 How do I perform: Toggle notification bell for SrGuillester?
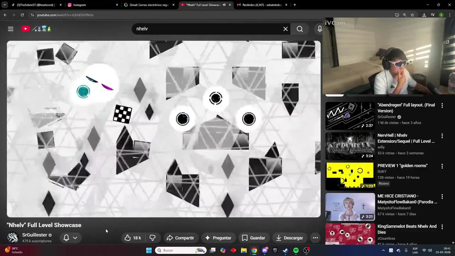[66, 238]
